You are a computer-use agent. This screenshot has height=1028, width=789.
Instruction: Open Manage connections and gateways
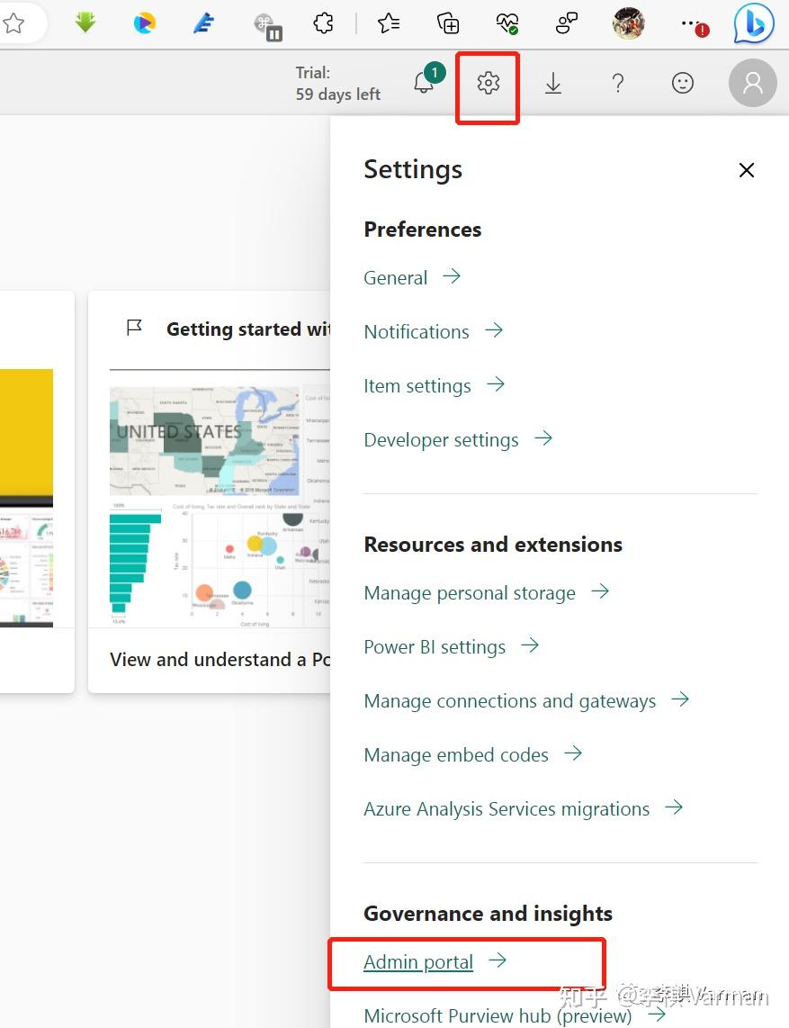(510, 700)
